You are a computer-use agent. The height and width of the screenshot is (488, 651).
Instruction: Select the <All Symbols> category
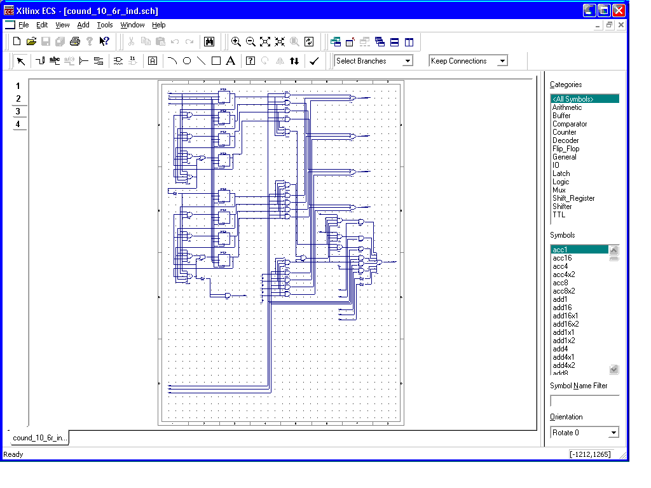coord(585,98)
